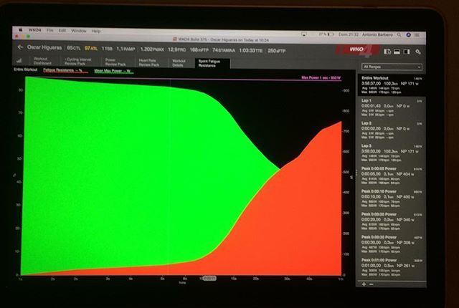The height and width of the screenshot is (308, 459).
Task: Switch to the Heart Rate Review Pack tab
Action: [149, 62]
